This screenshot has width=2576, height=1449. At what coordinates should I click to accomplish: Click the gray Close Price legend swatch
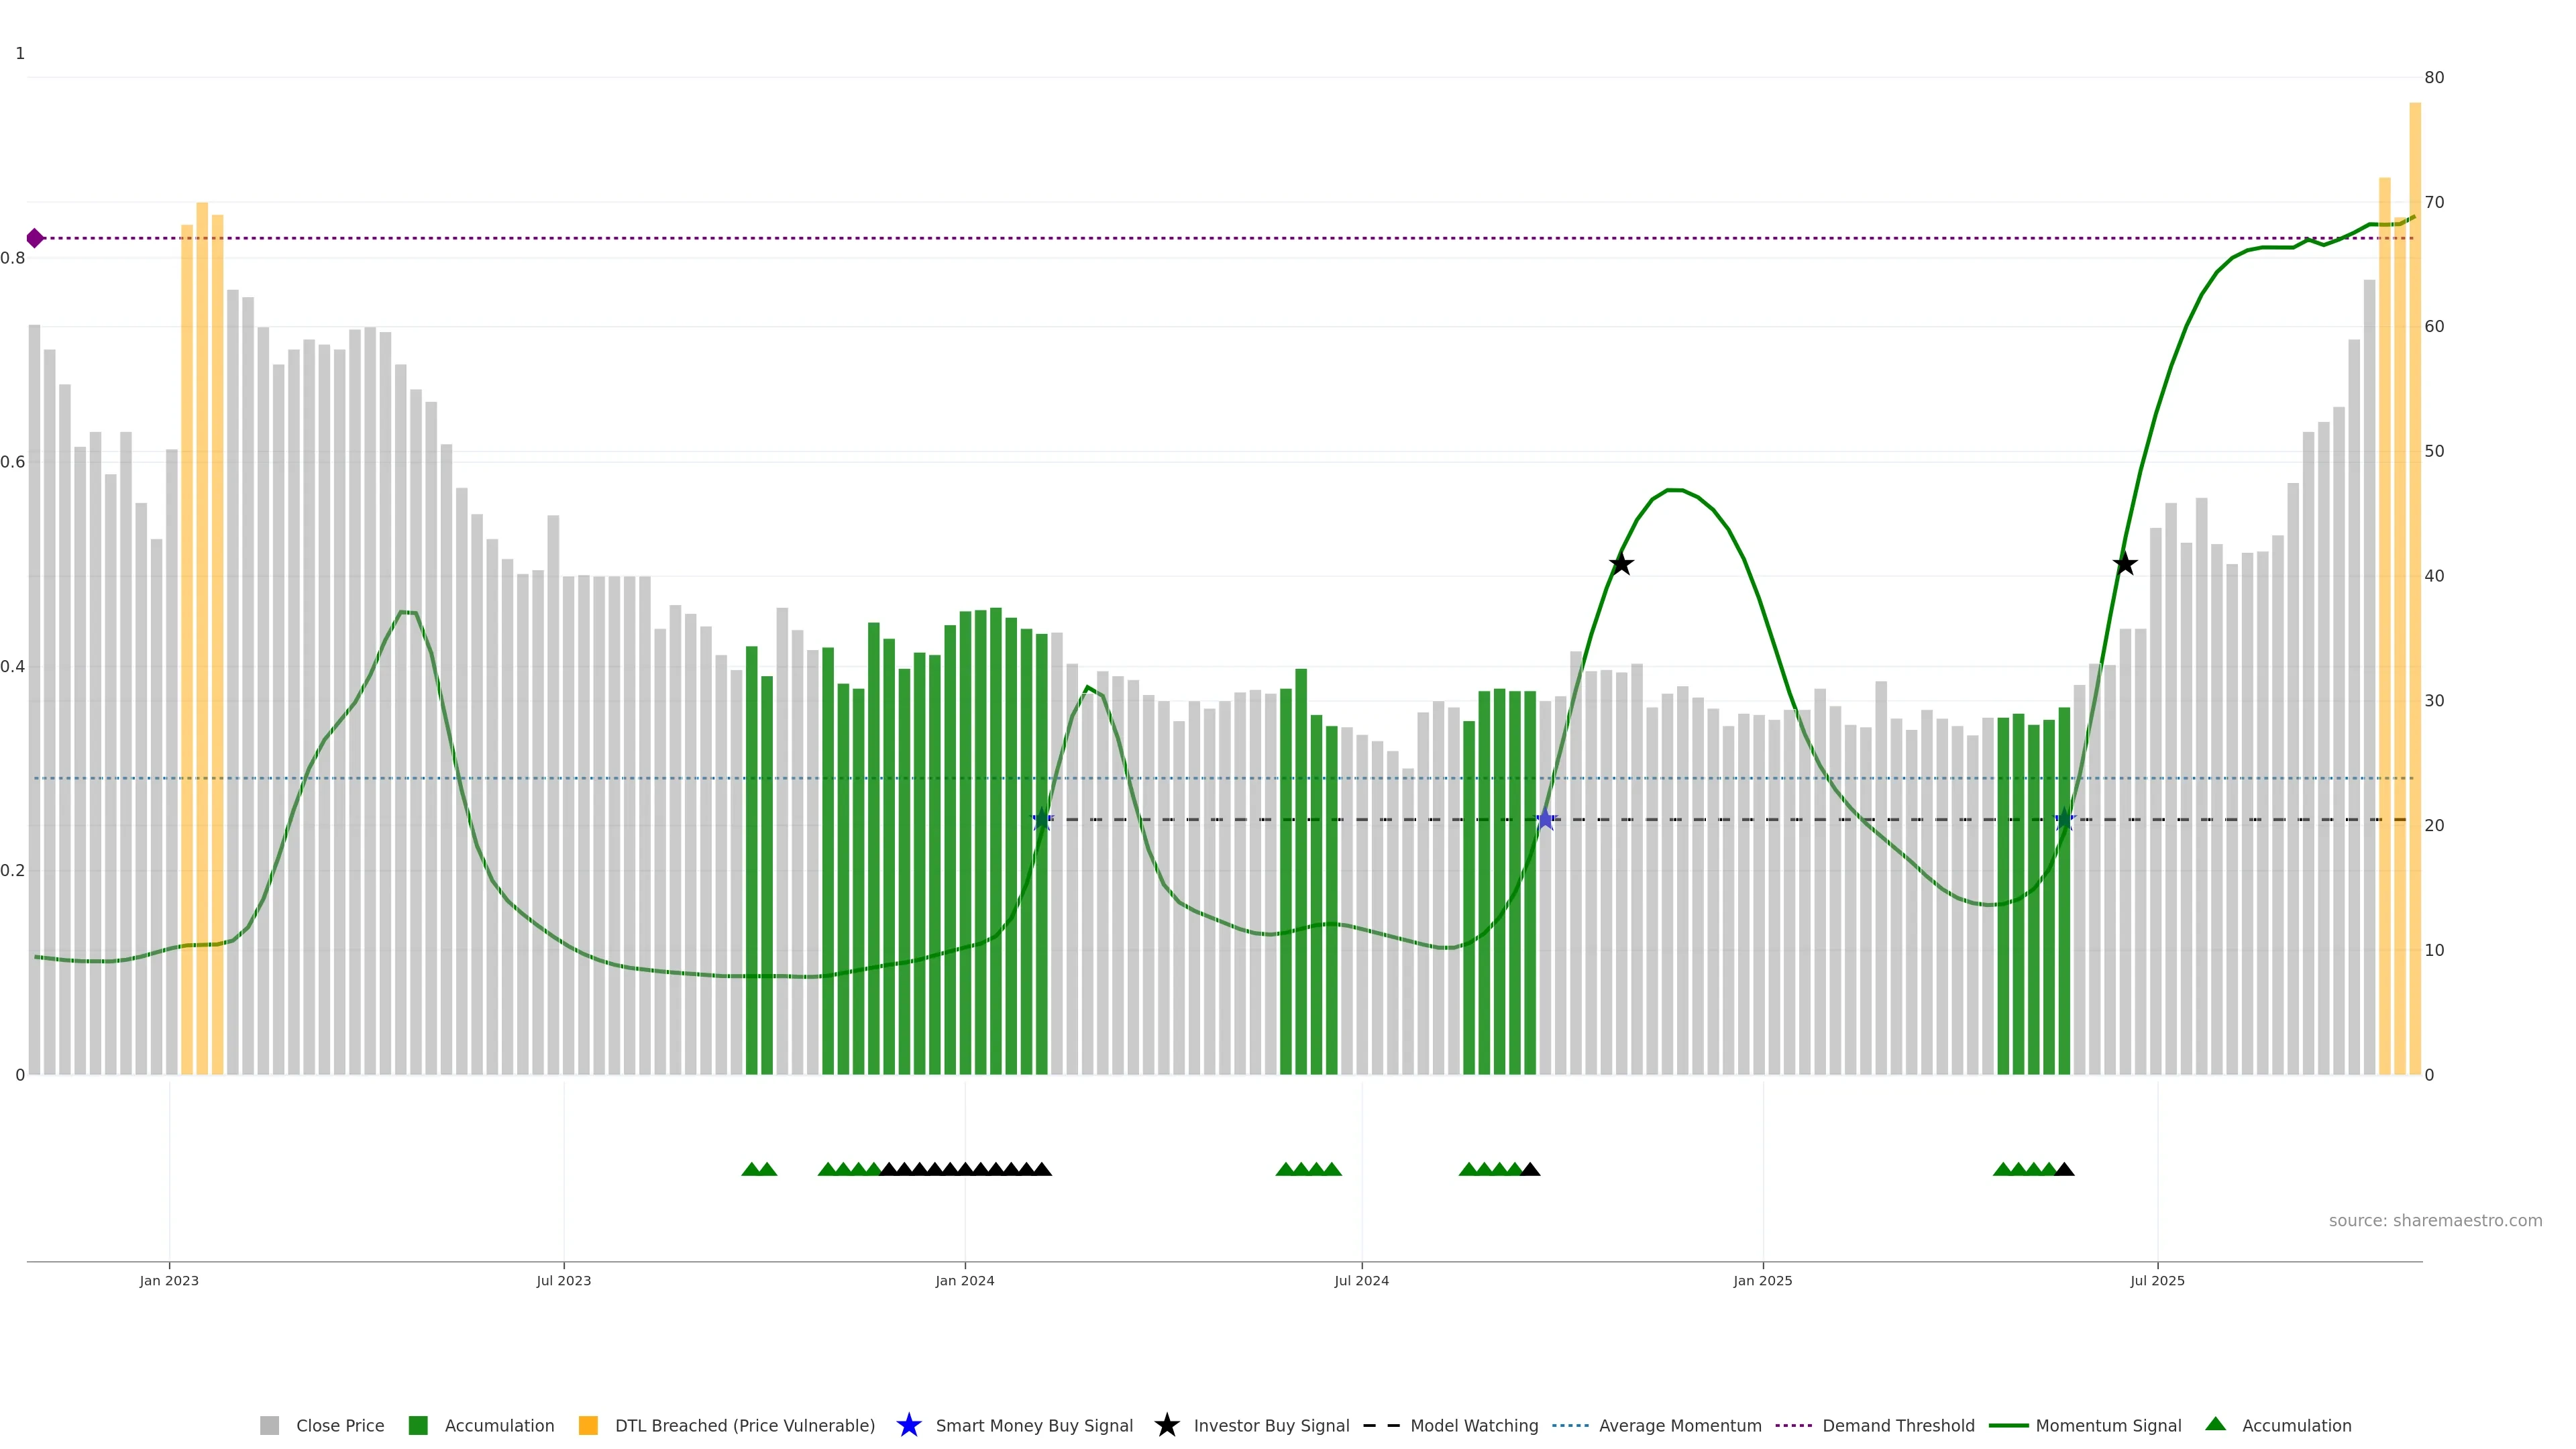point(269,1425)
